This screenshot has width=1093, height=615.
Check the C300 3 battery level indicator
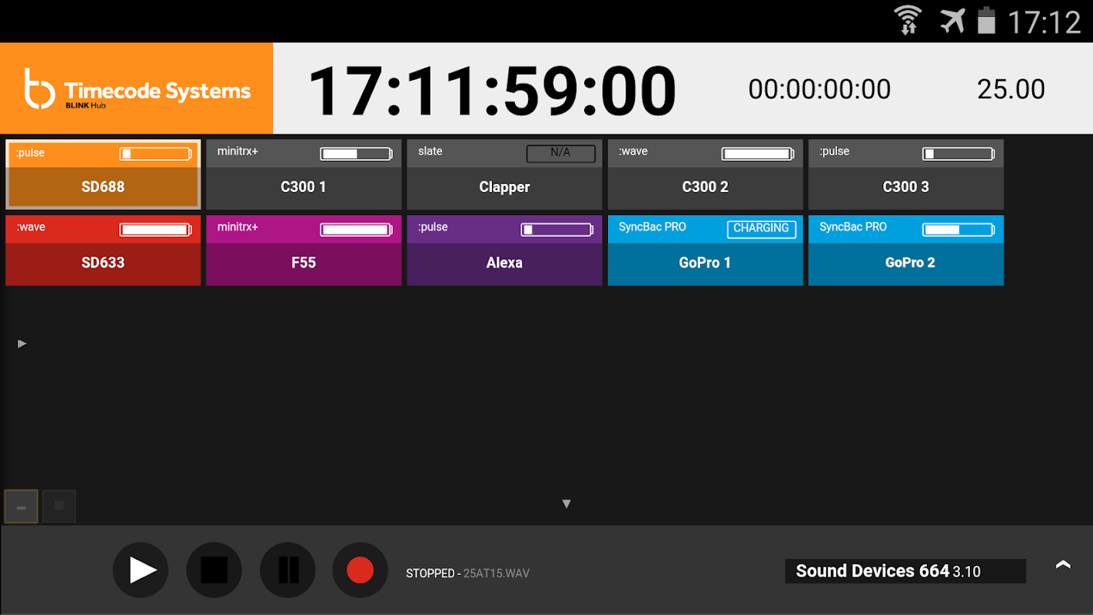pos(958,154)
